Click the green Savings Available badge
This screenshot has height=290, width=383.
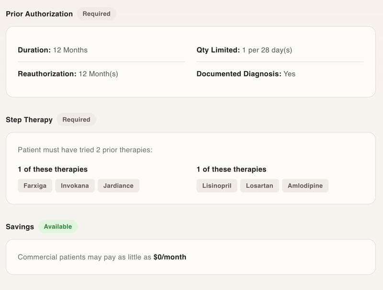click(x=58, y=226)
